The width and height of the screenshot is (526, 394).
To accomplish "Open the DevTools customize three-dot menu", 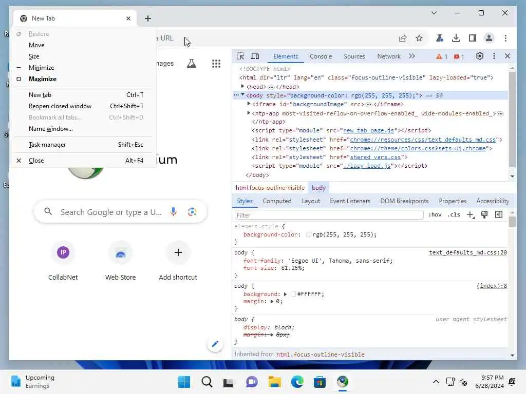I will pos(494,56).
